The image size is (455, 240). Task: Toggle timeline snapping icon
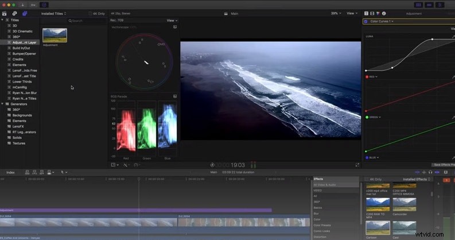pos(437,172)
